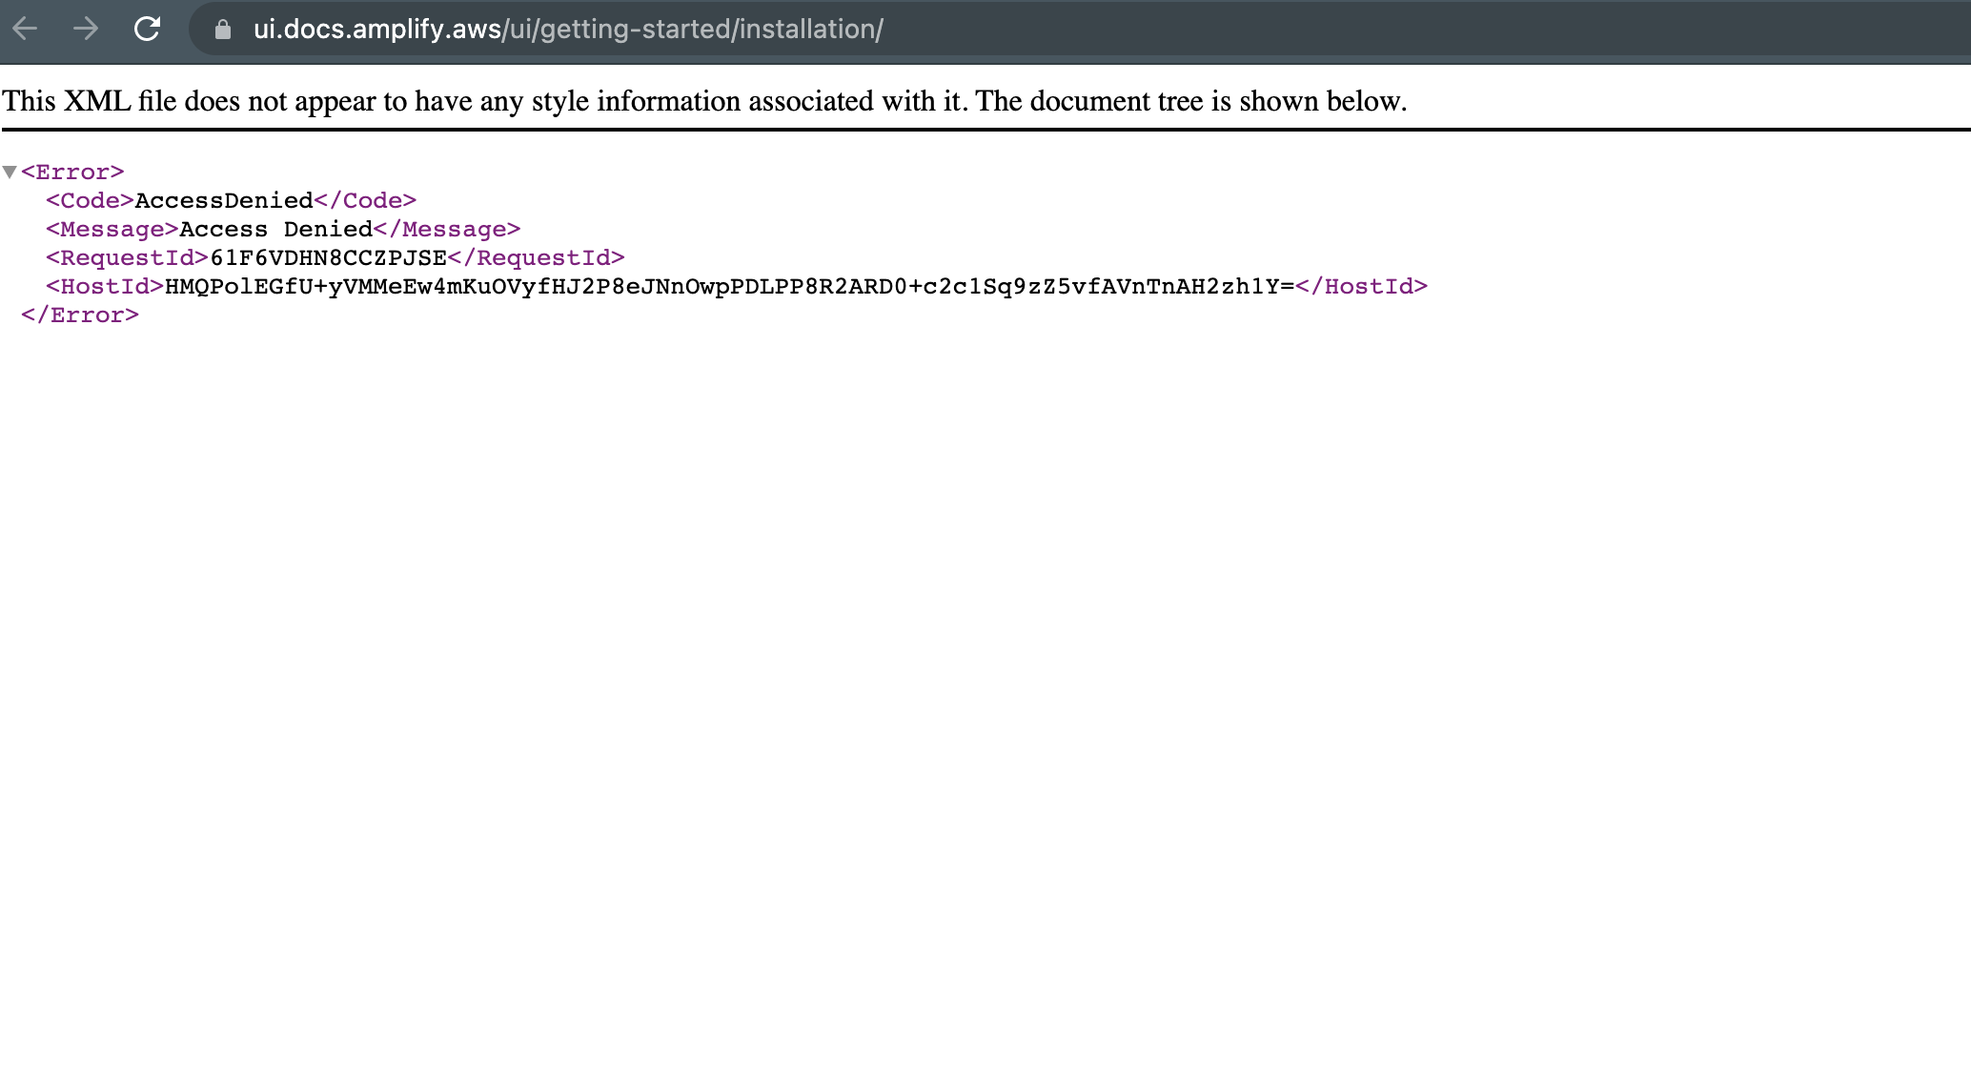The image size is (1971, 1079).
Task: Select the 'Access Denied' message text
Action: tap(274, 229)
